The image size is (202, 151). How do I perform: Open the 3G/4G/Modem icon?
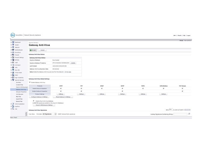[x=13, y=50]
